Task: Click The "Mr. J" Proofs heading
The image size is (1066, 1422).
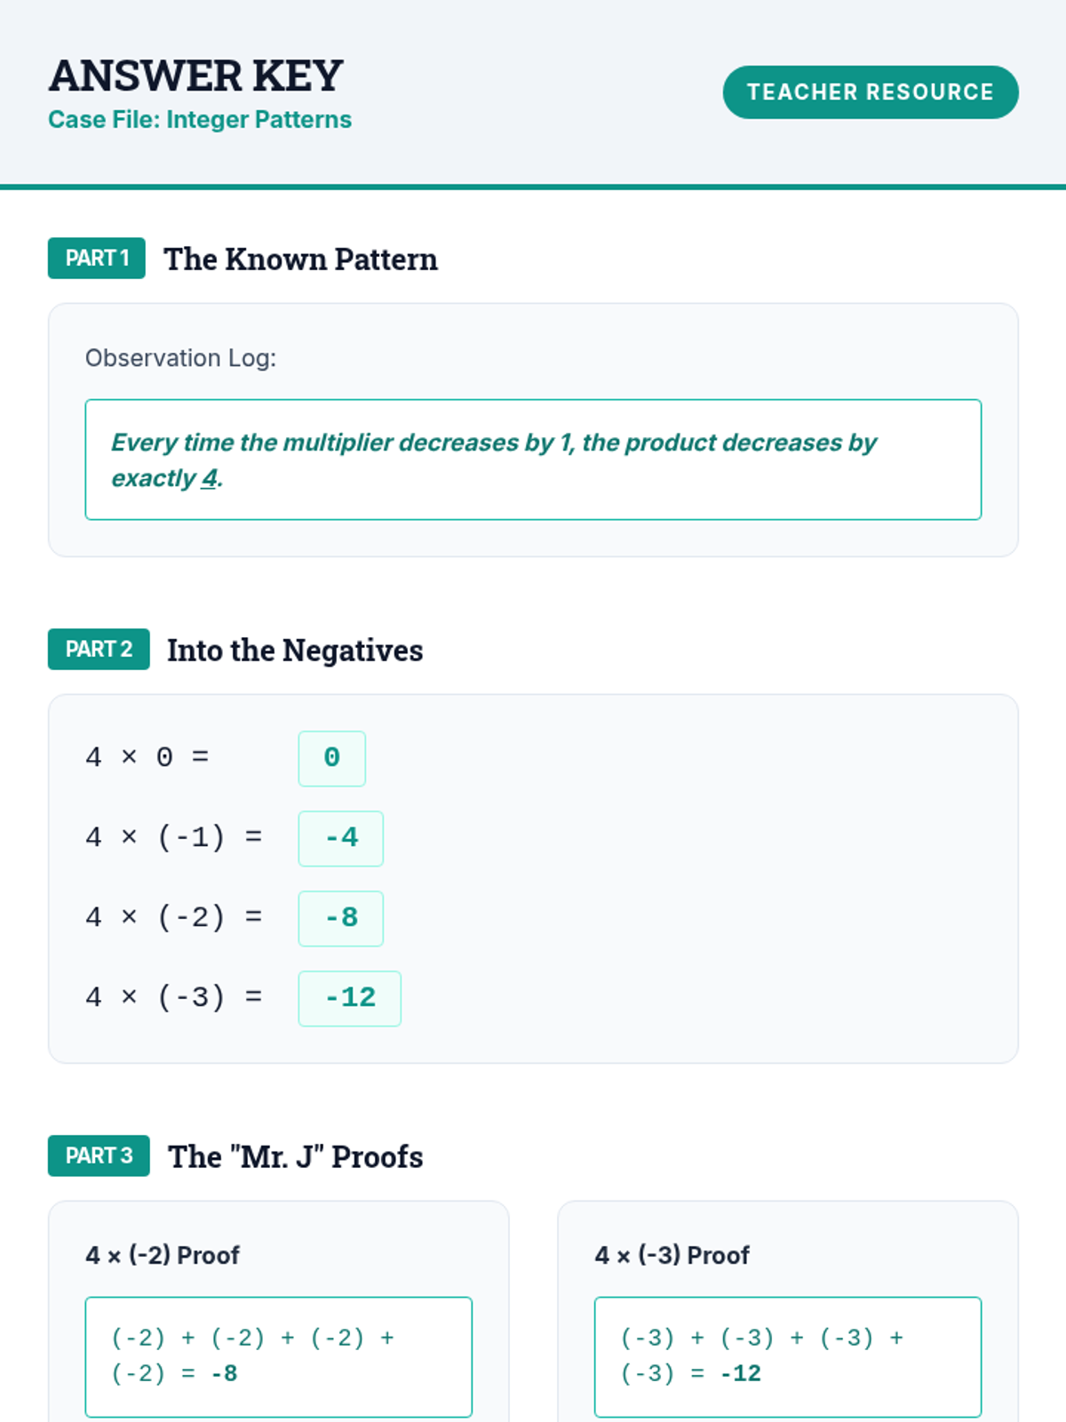Action: pos(295,1157)
